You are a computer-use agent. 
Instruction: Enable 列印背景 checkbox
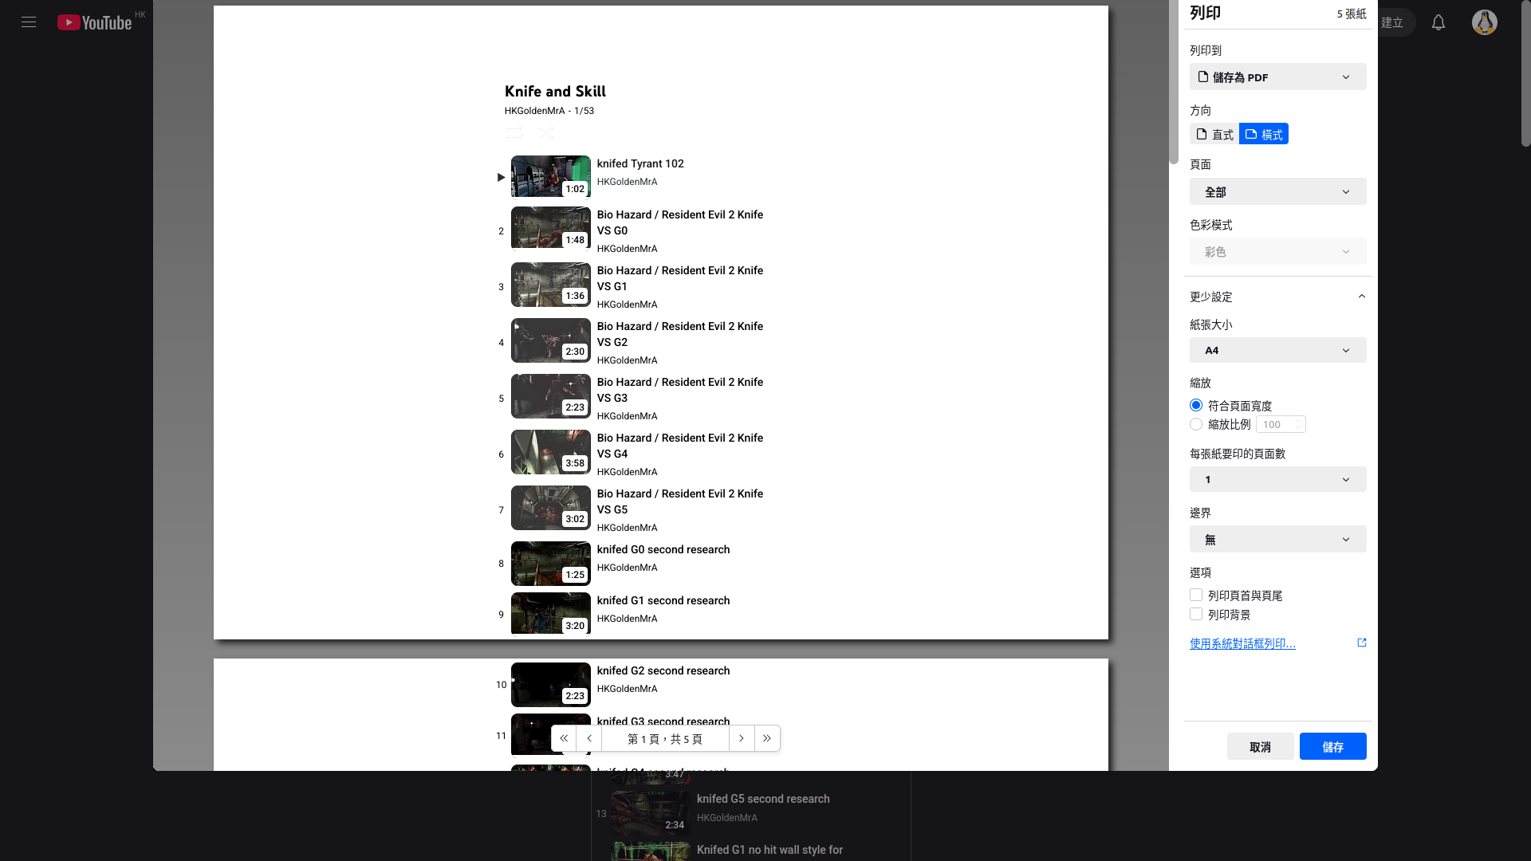point(1196,614)
